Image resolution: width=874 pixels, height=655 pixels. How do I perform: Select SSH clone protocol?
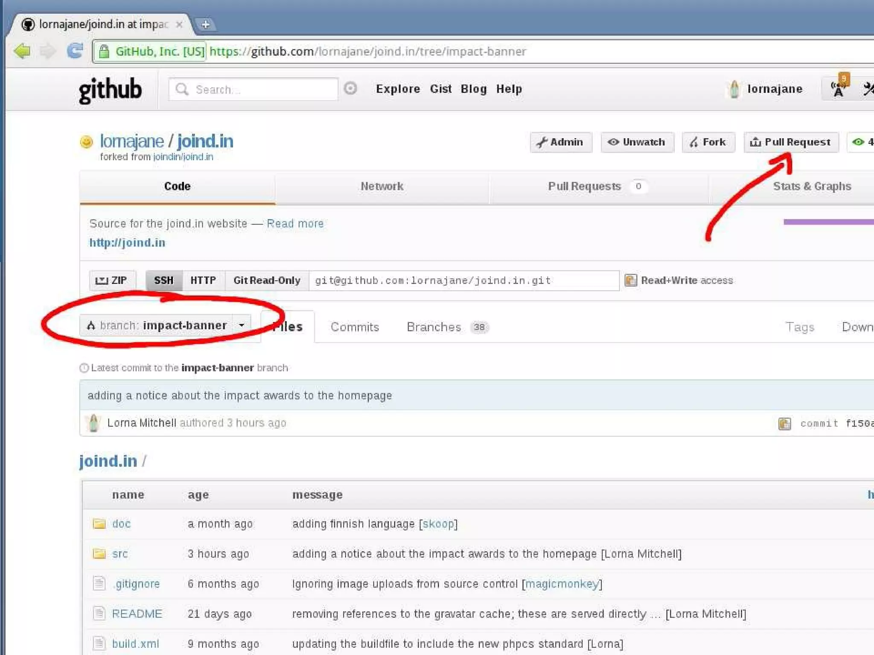click(164, 280)
